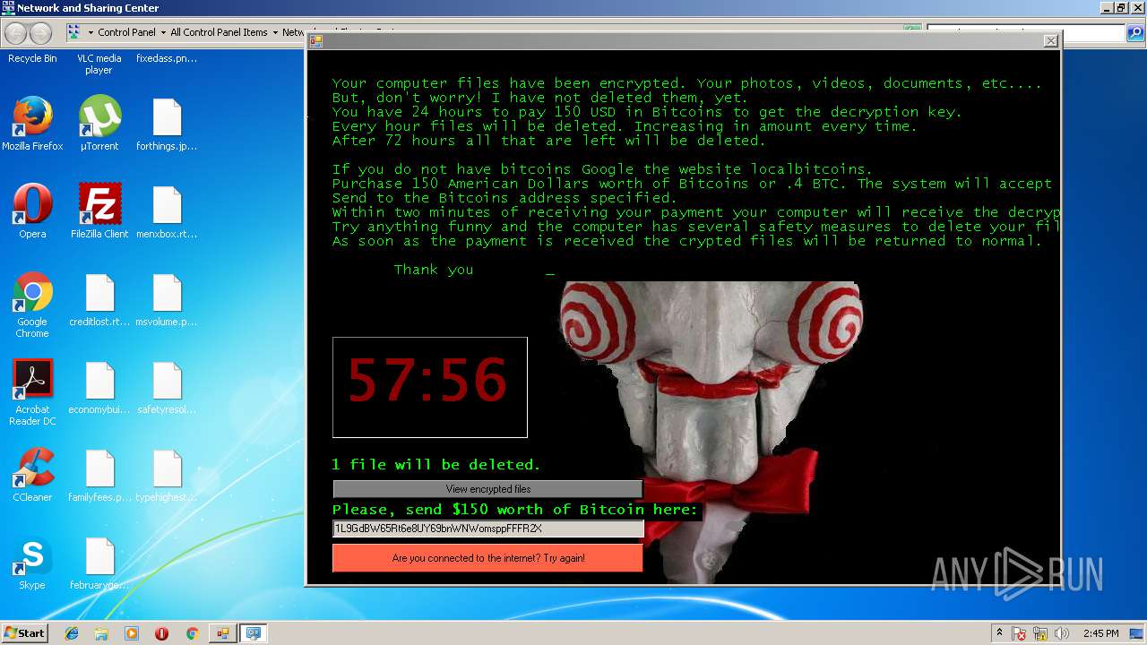1147x645 pixels.
Task: Open the Opera desktop shortcut
Action: pos(32,204)
